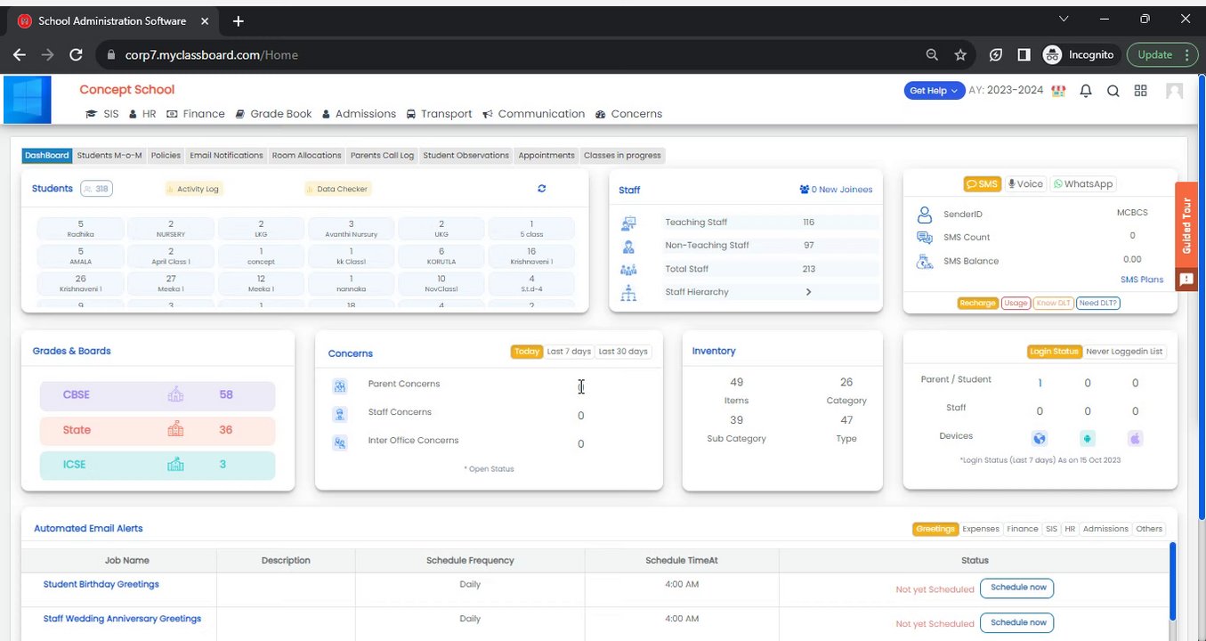Open the search magnifier in header

click(1113, 91)
